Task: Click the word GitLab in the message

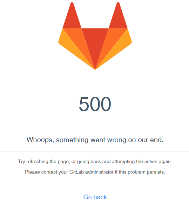Action: tap(77, 172)
